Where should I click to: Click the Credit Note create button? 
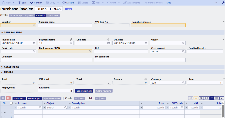pyautogui.click(x=53, y=15)
